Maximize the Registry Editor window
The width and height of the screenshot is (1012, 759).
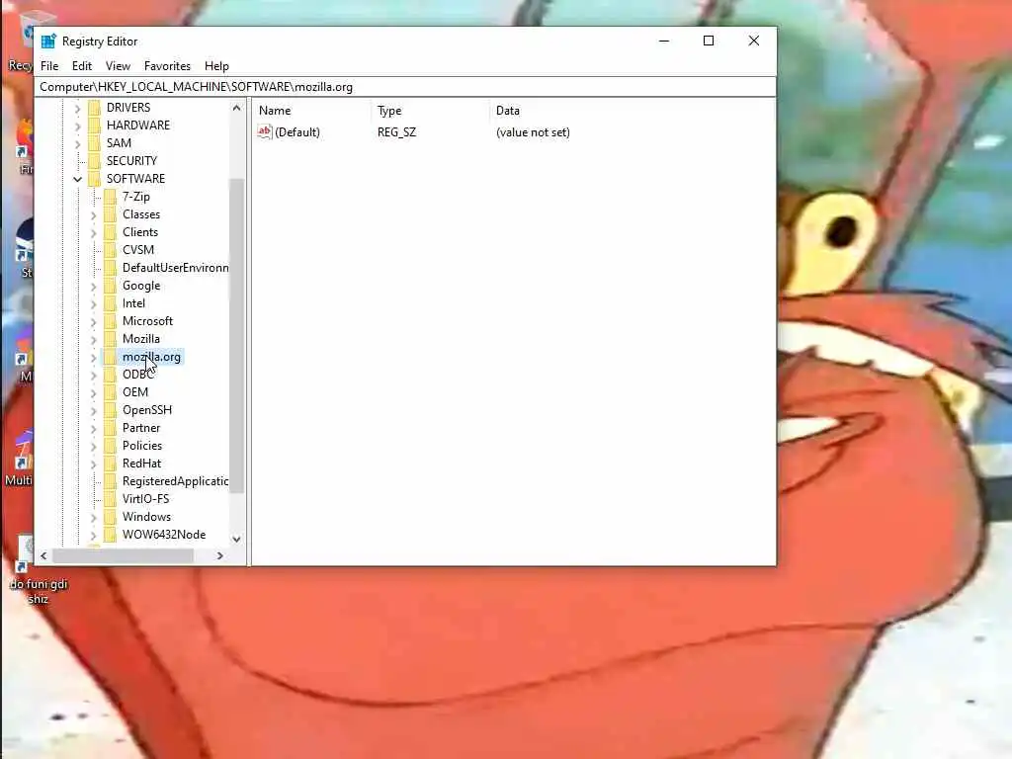click(x=708, y=41)
